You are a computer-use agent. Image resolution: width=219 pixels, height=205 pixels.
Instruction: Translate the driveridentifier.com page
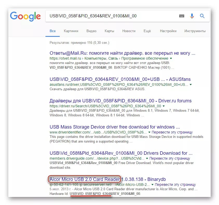pos(172,132)
